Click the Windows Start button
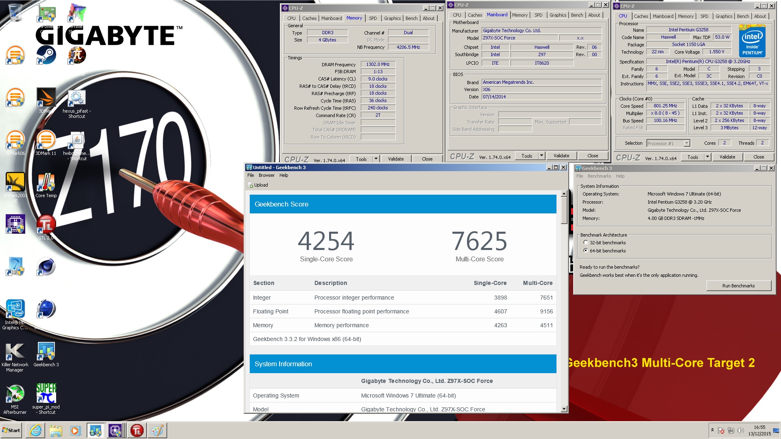 pos(11,430)
